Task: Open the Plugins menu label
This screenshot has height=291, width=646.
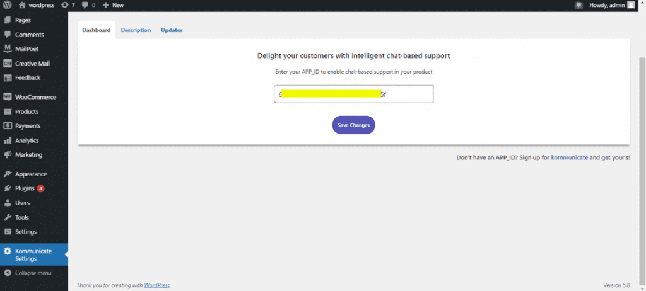Action: point(25,188)
